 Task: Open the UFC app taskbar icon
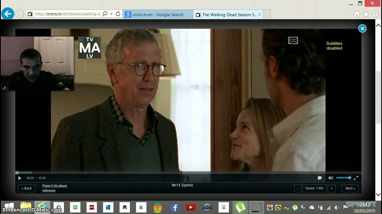point(92,207)
